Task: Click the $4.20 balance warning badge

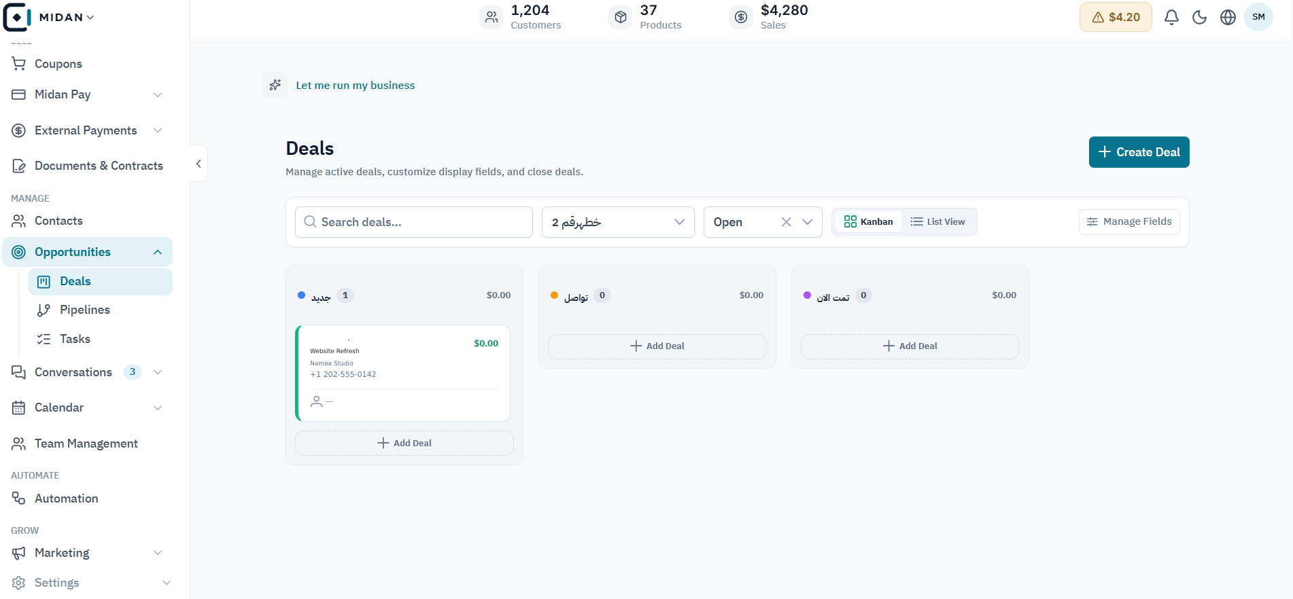Action: click(1116, 17)
